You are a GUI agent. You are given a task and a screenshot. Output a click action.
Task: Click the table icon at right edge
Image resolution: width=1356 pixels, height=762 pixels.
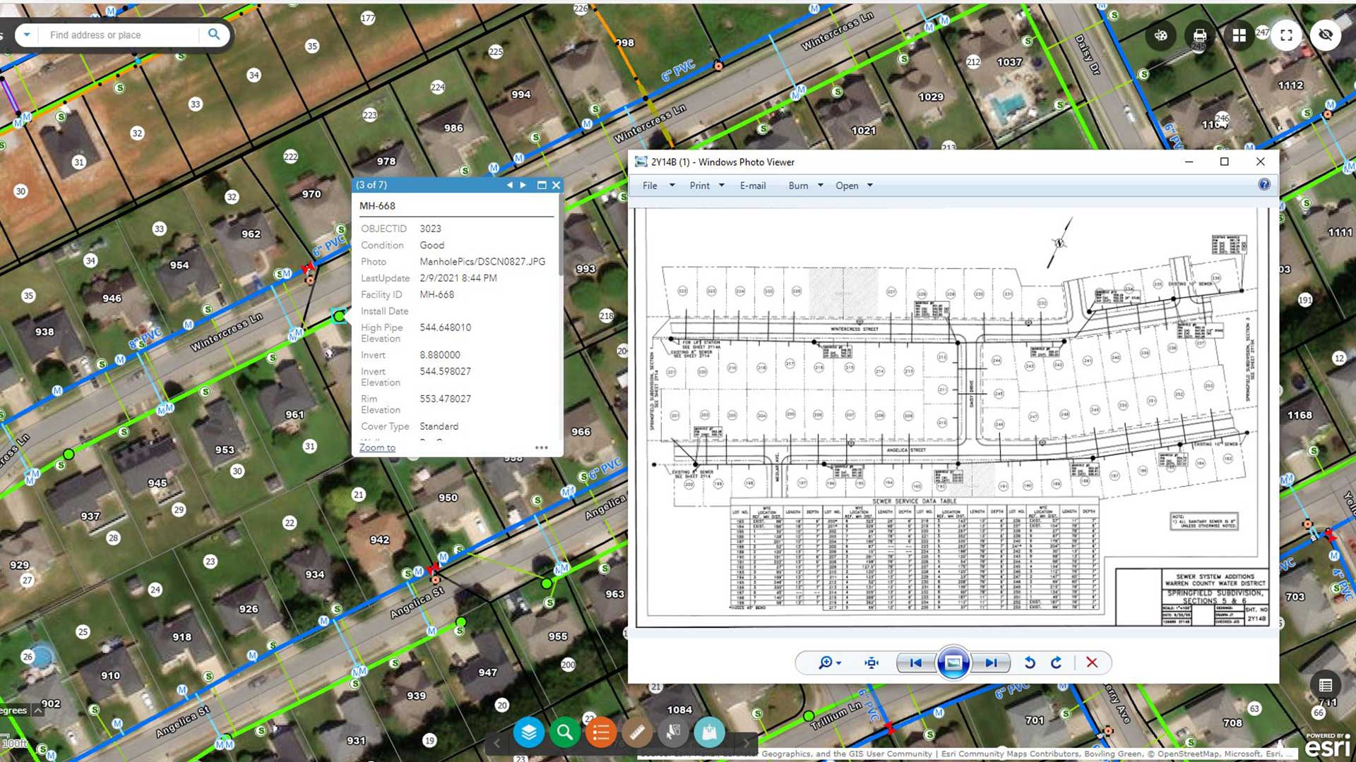(x=1325, y=685)
